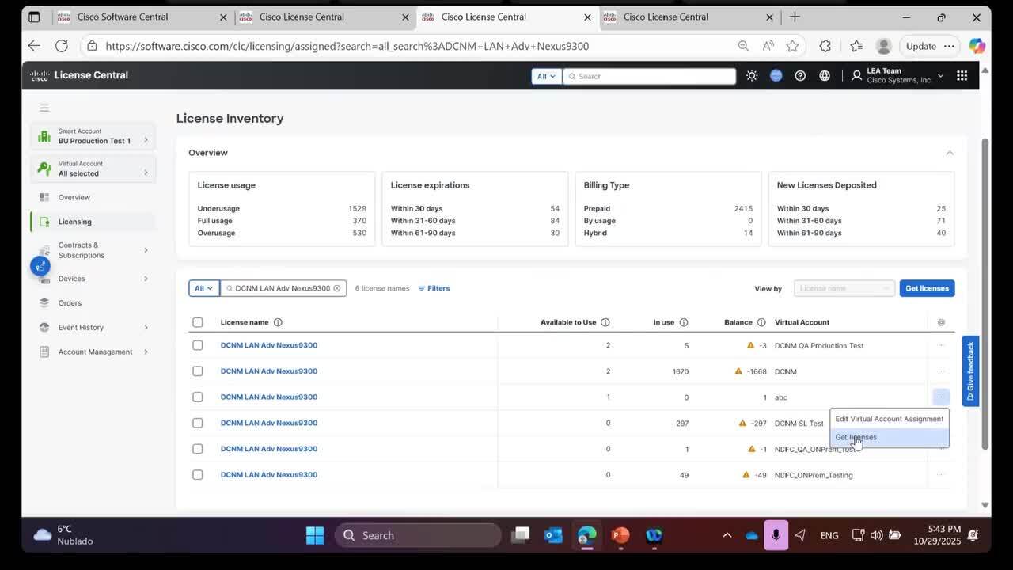Collapse the Overview panel chevron
The width and height of the screenshot is (1013, 570).
(x=949, y=153)
